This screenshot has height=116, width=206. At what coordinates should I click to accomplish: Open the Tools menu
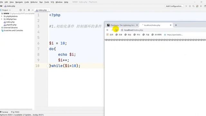47,2
